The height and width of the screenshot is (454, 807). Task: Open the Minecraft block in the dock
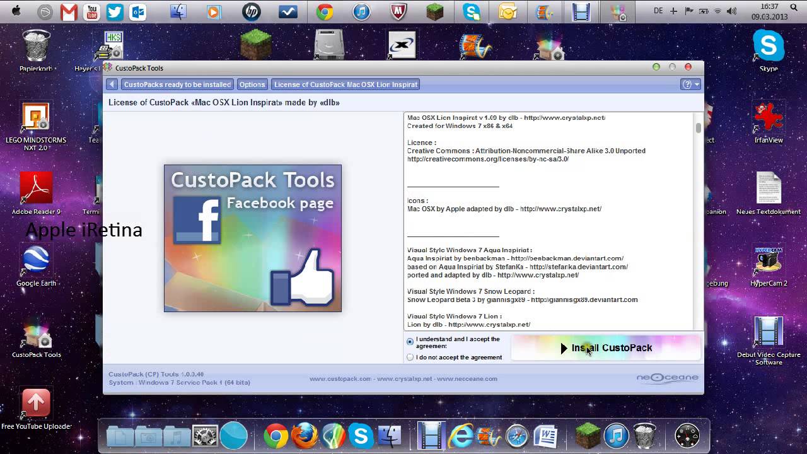(588, 436)
